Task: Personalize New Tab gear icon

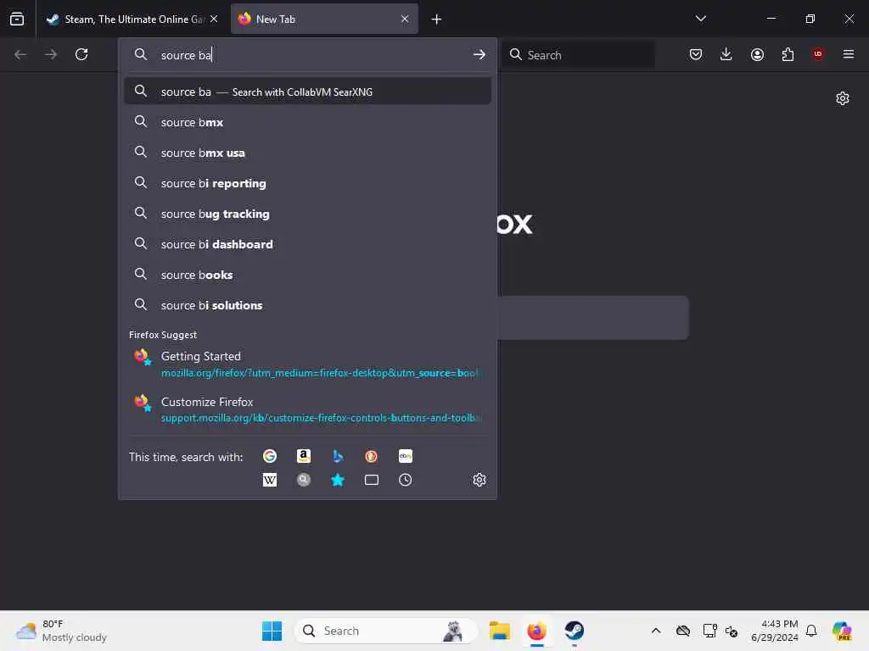Action: 843,98
